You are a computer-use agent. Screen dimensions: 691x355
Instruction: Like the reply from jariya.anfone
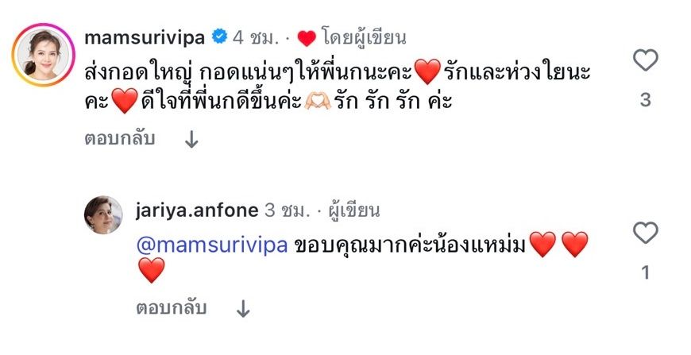click(x=645, y=233)
